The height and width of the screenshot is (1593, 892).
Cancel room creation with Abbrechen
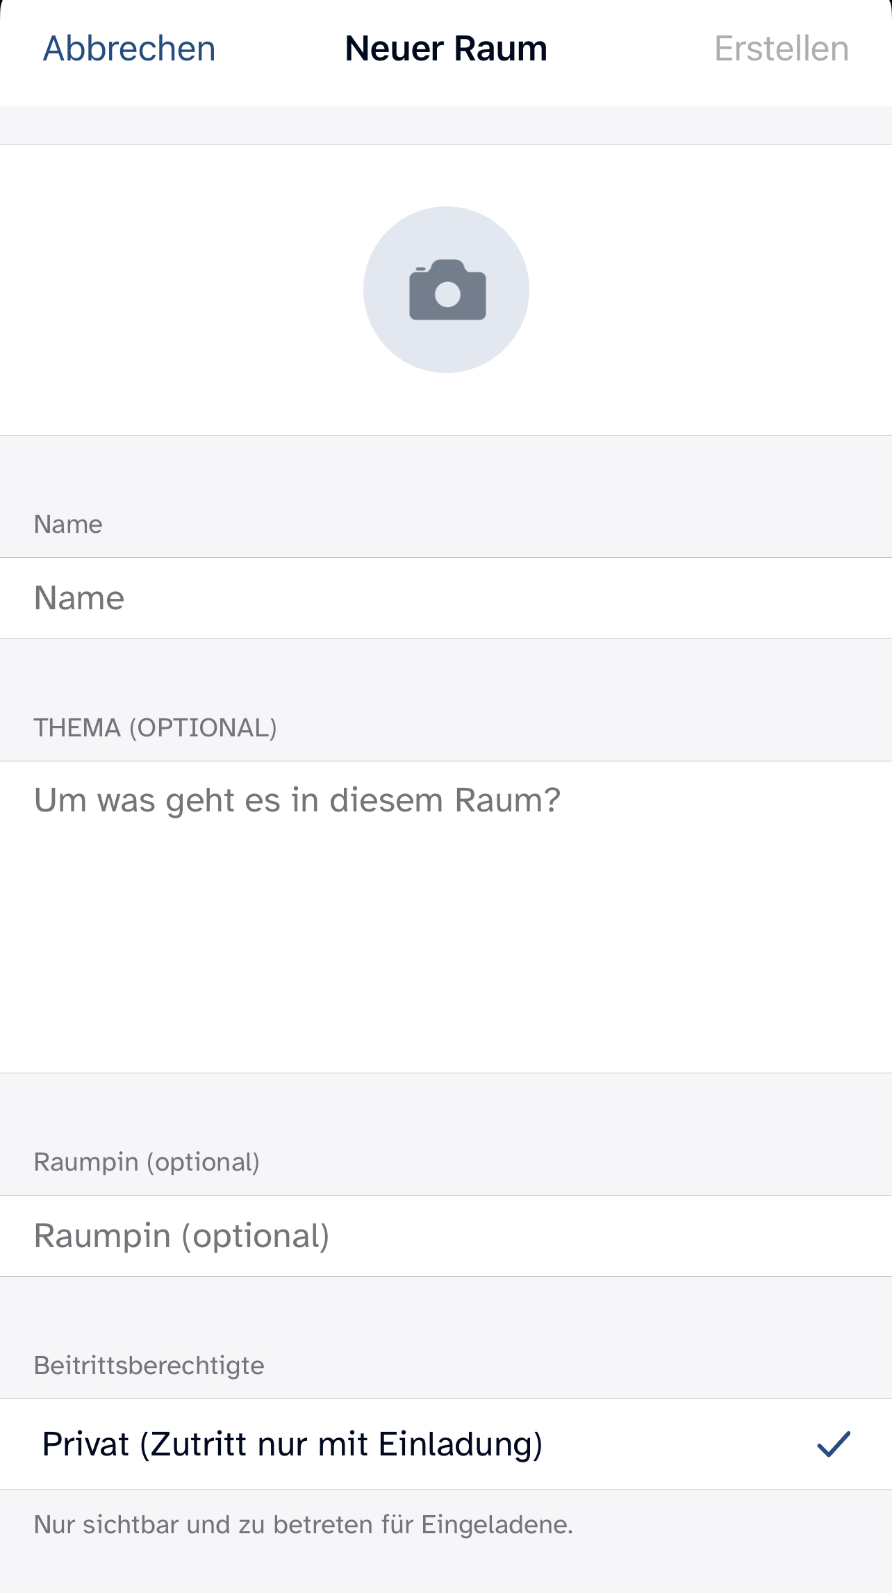[x=129, y=49]
